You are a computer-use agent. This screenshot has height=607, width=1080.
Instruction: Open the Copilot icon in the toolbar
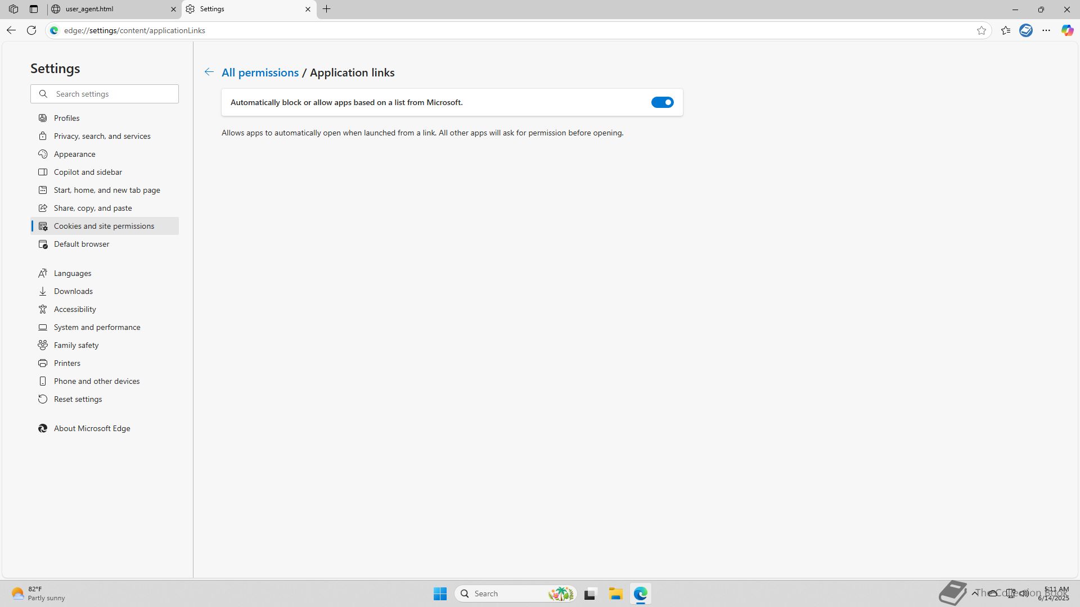tap(1067, 30)
